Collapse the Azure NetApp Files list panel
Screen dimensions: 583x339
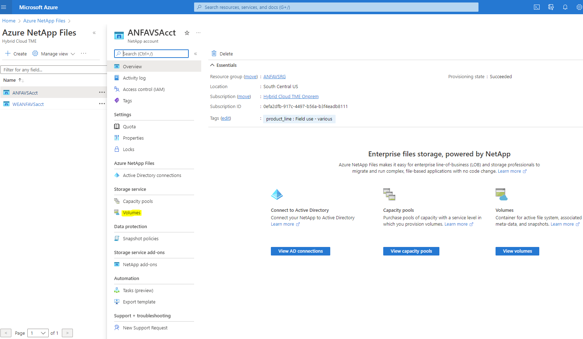tap(94, 33)
